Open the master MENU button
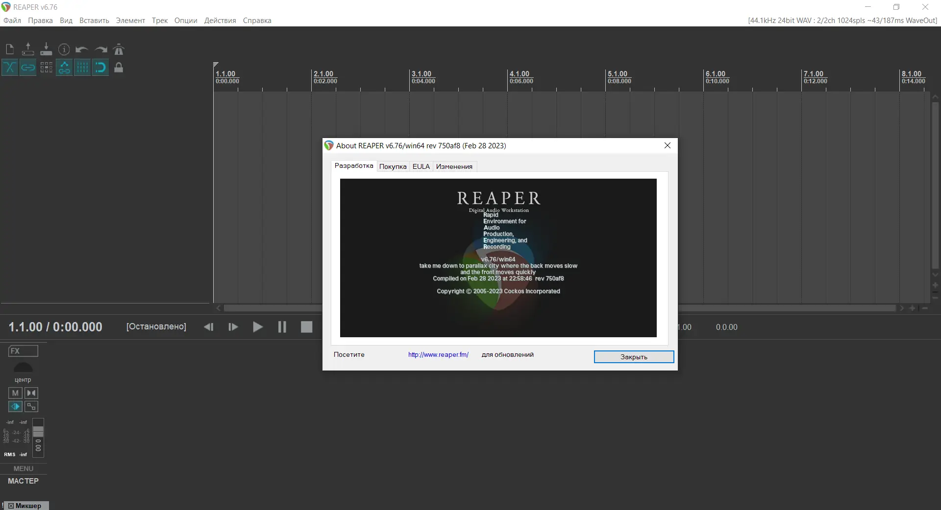Image resolution: width=941 pixels, height=510 pixels. (x=24, y=469)
